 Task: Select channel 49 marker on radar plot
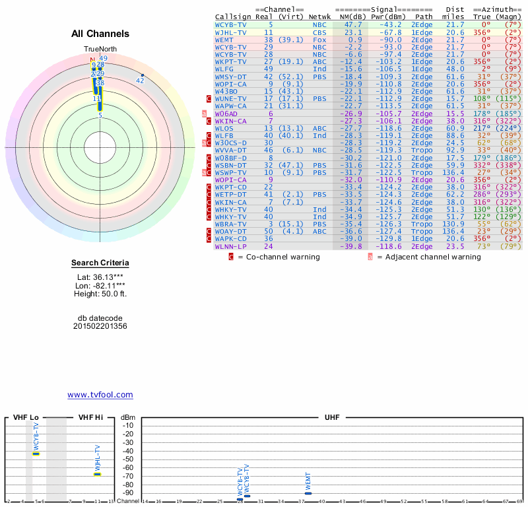point(104,59)
